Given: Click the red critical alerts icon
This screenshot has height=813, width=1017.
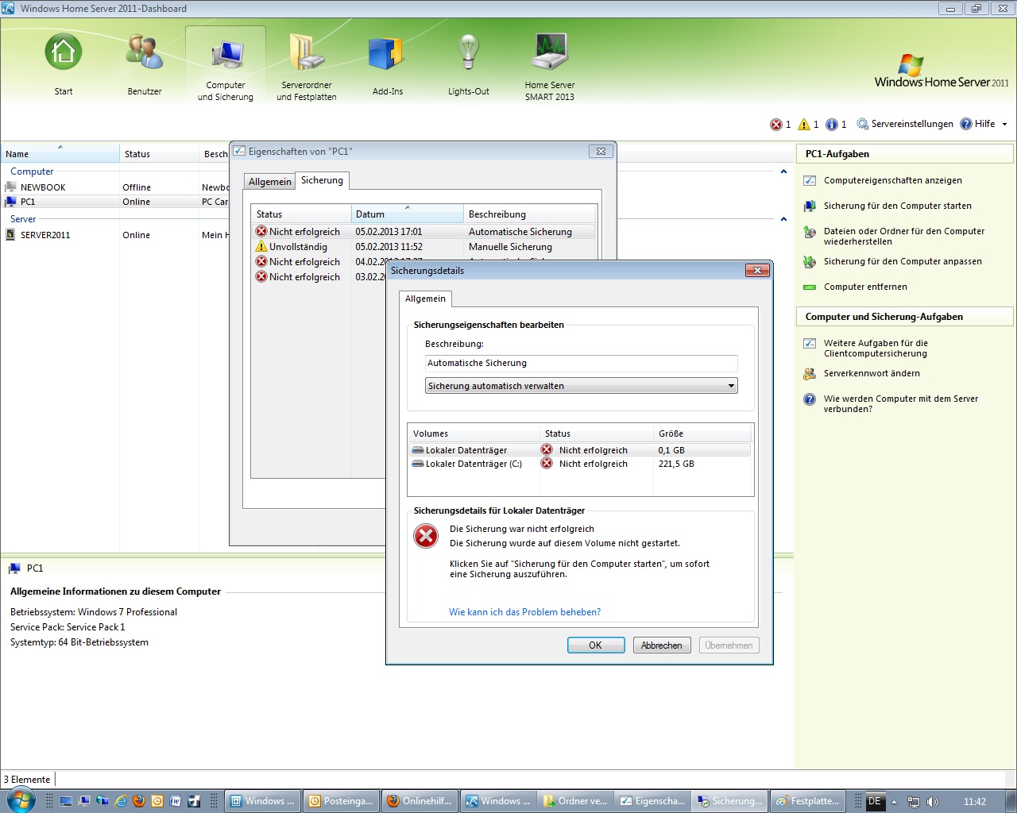Looking at the screenshot, I should pos(776,124).
